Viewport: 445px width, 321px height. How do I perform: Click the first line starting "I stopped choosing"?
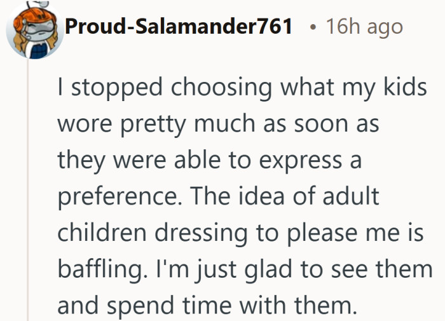(242, 88)
